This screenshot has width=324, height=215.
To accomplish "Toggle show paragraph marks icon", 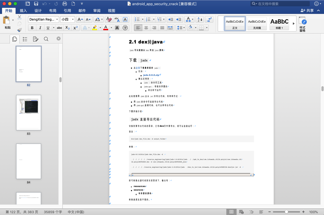I will [209, 19].
